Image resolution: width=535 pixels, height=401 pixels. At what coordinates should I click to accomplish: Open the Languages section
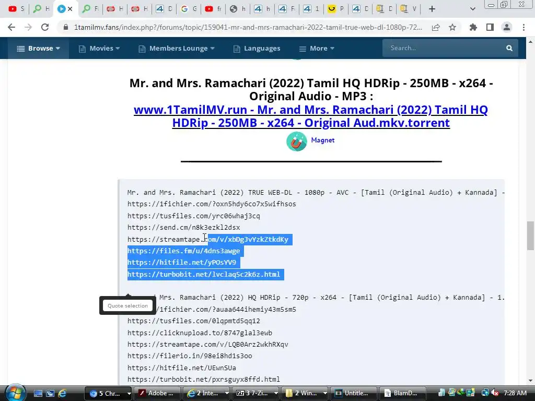(257, 49)
